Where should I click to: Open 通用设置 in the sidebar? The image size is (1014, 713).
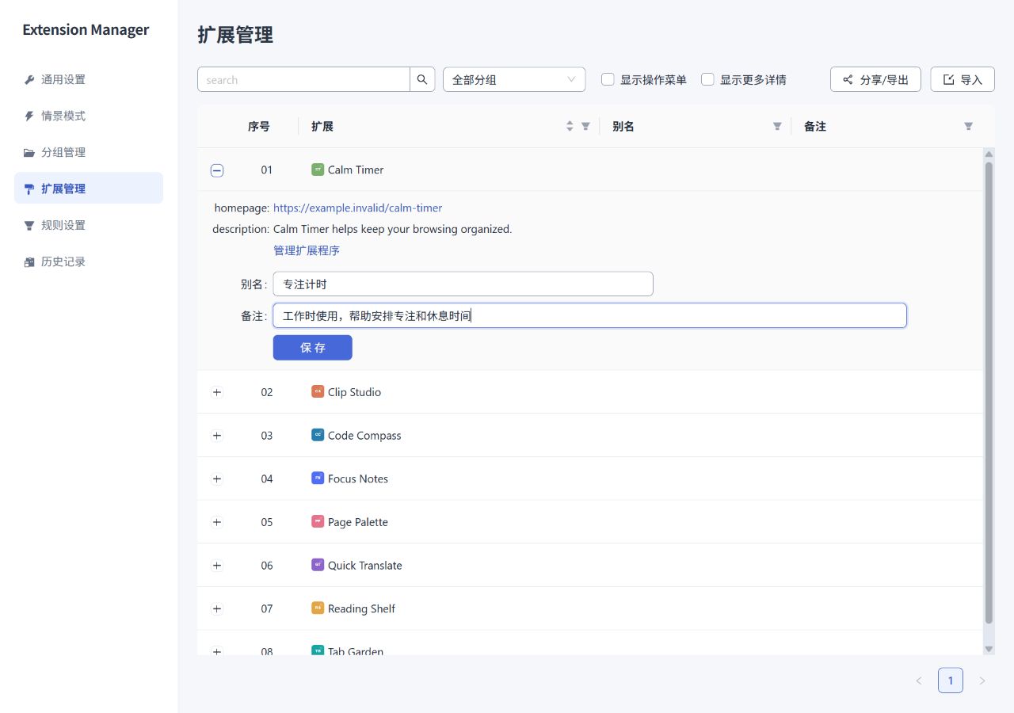coord(89,79)
